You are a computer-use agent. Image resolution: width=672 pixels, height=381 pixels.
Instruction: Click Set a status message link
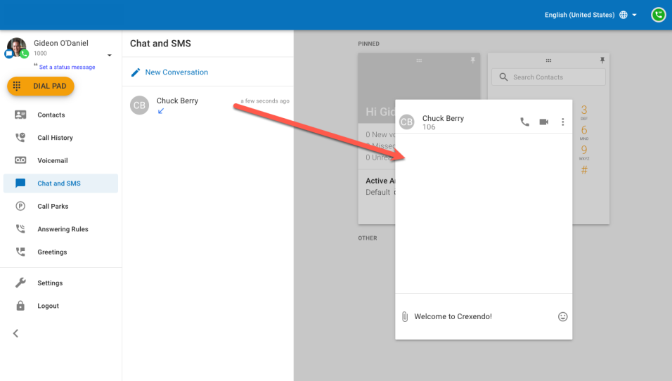(x=67, y=67)
